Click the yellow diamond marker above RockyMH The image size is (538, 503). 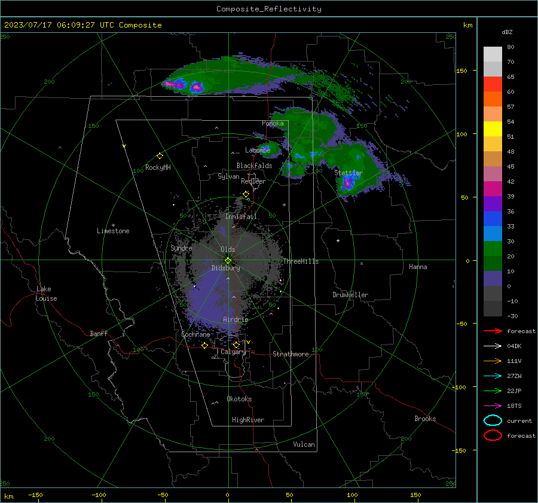pos(160,156)
